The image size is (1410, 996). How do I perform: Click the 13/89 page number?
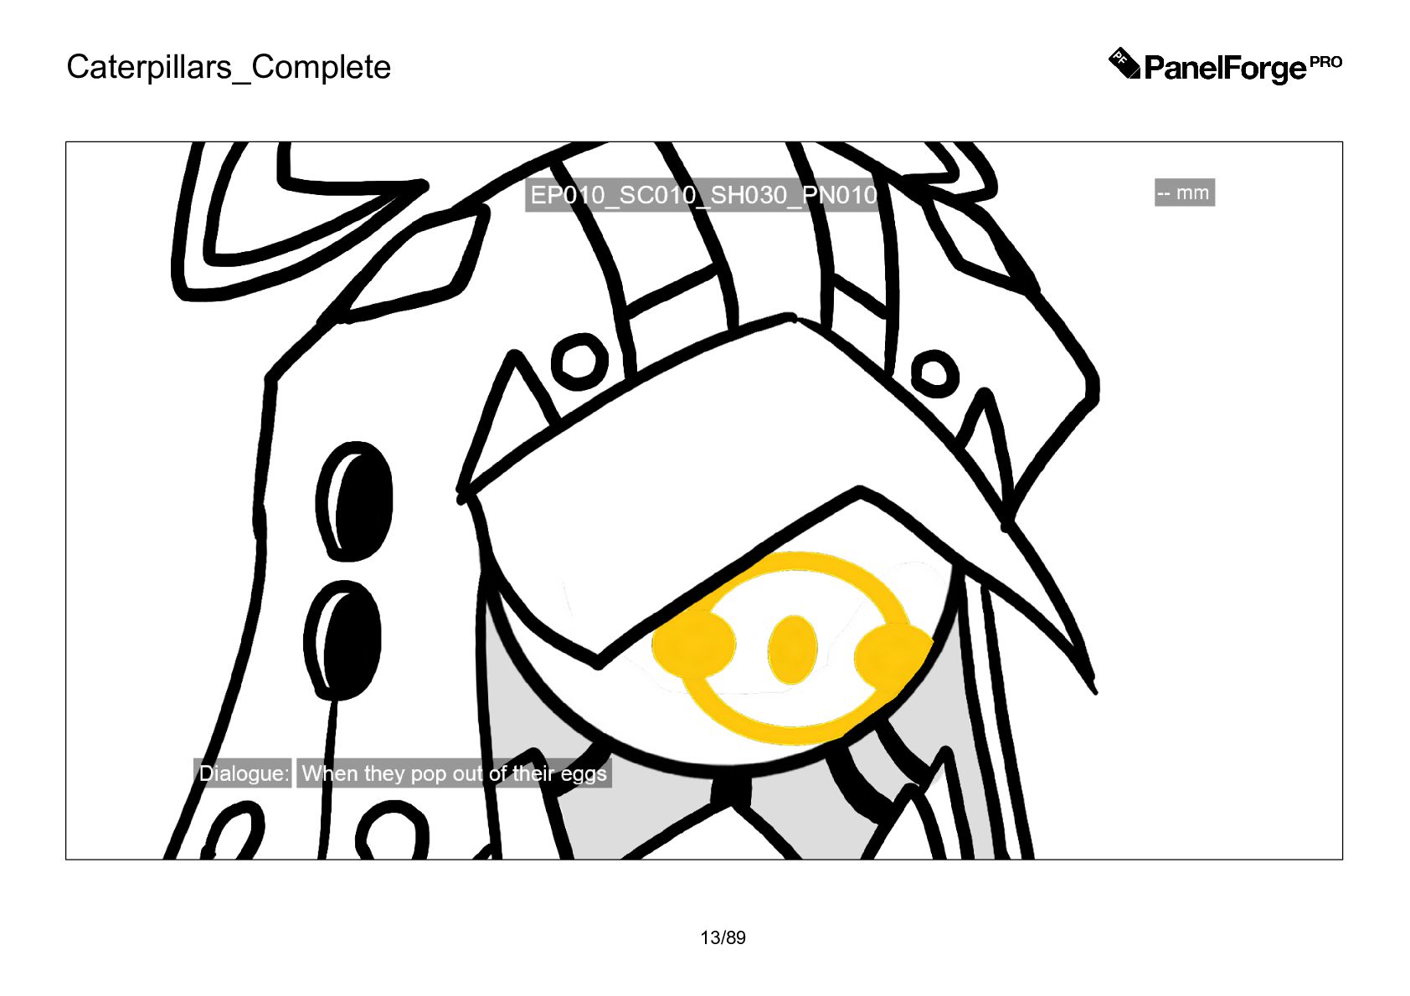(x=723, y=937)
